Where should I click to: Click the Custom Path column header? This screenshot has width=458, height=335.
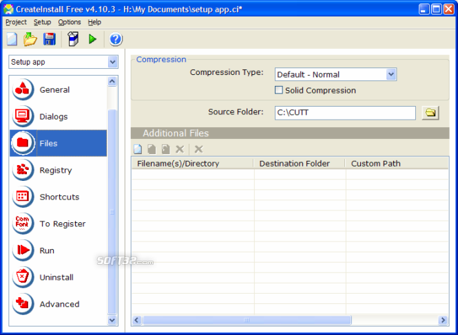[x=397, y=164]
